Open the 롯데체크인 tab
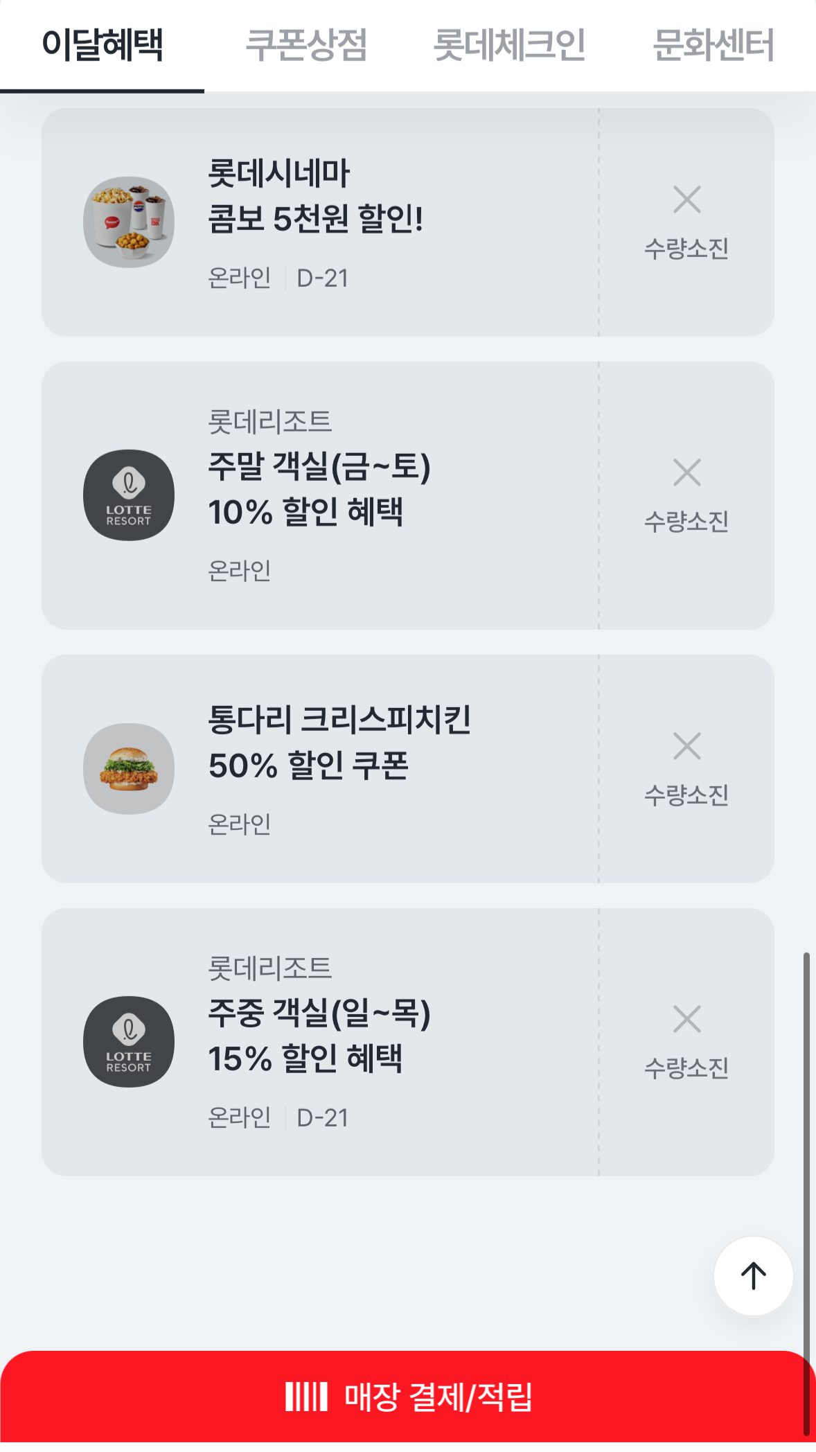The width and height of the screenshot is (816, 1452). point(509,45)
